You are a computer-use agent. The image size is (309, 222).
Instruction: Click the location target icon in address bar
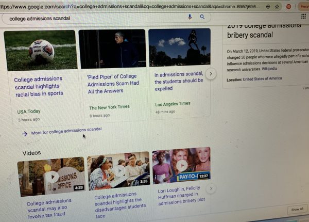coord(268,7)
